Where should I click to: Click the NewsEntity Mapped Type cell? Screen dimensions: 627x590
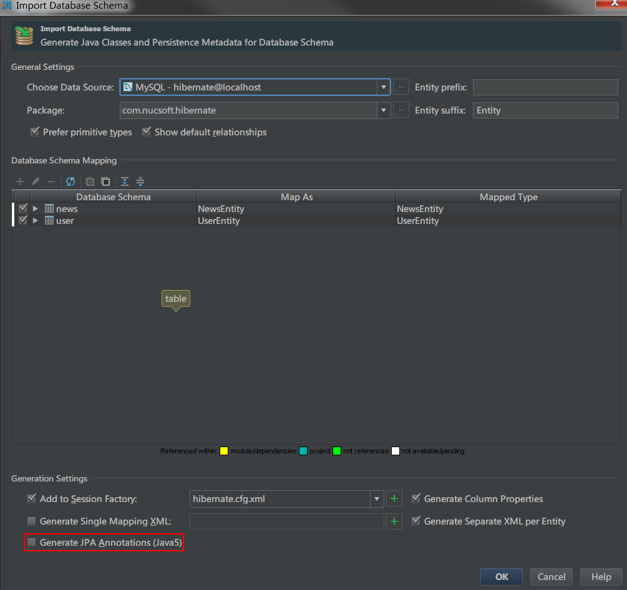(508, 209)
